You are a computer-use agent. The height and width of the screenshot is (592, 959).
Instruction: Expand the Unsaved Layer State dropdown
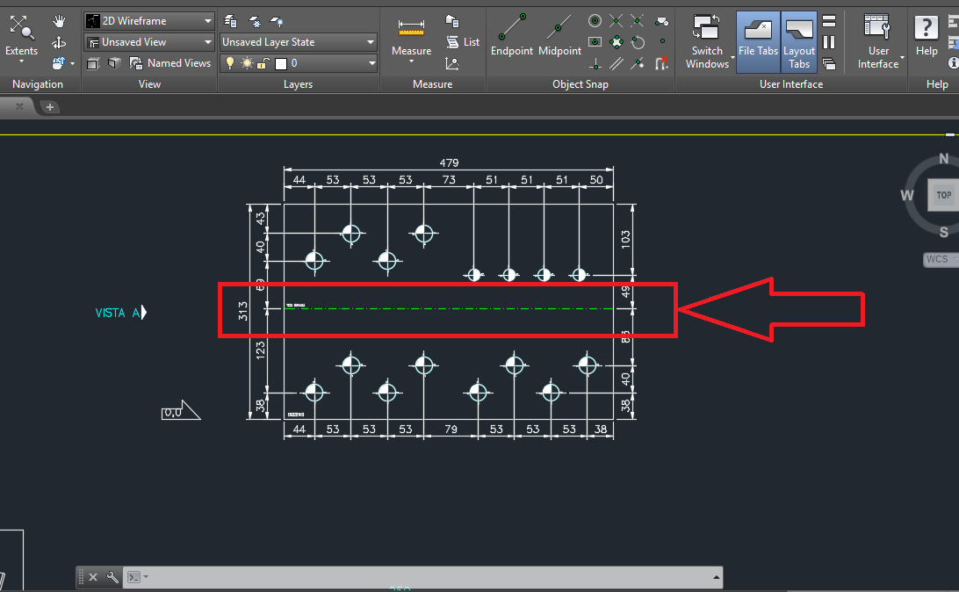point(299,42)
